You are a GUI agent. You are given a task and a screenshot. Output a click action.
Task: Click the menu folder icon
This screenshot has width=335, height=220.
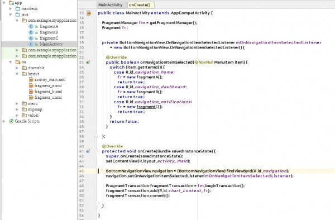pyautogui.click(x=25, y=103)
